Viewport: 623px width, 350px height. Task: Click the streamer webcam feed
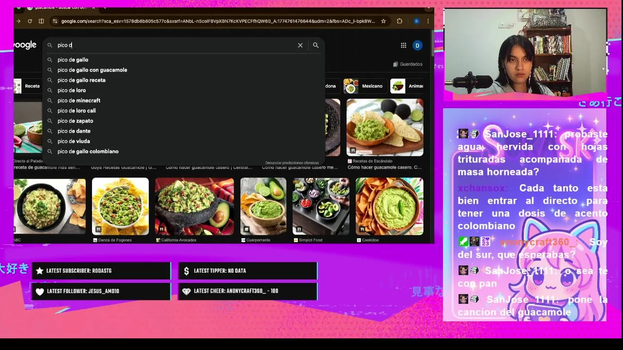point(525,53)
